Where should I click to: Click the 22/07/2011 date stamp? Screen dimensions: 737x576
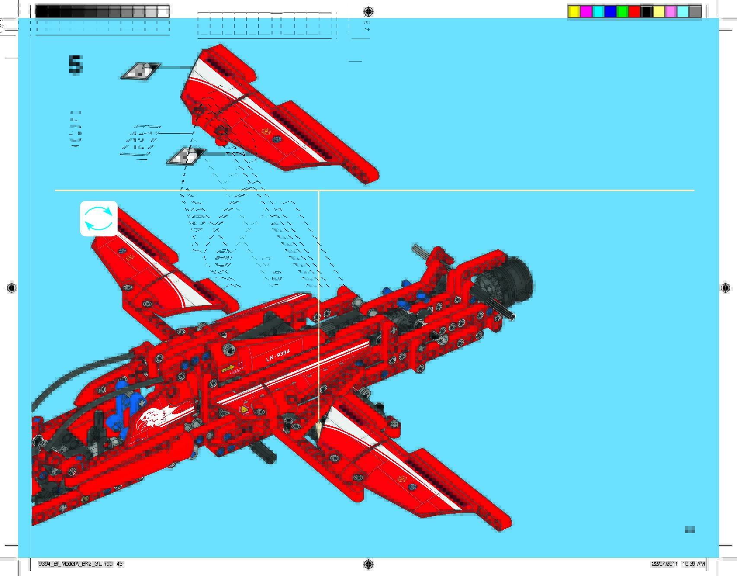tap(664, 564)
